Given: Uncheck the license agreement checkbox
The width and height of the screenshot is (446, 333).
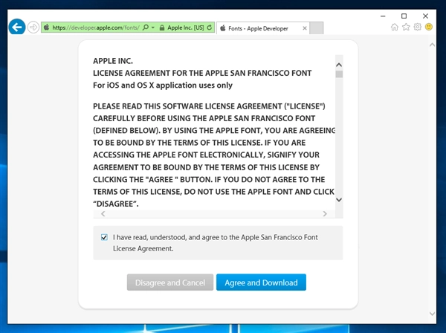Looking at the screenshot, I should (x=104, y=237).
